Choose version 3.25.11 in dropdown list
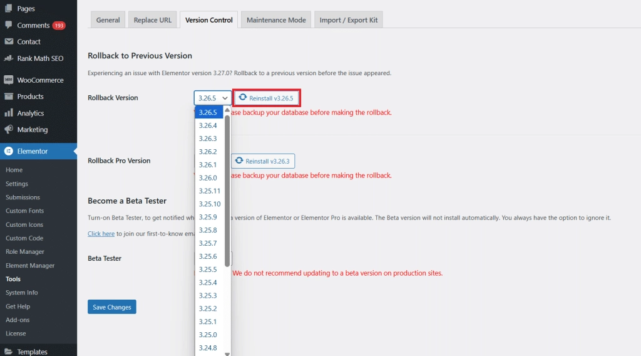This screenshot has height=356, width=641. tap(210, 191)
